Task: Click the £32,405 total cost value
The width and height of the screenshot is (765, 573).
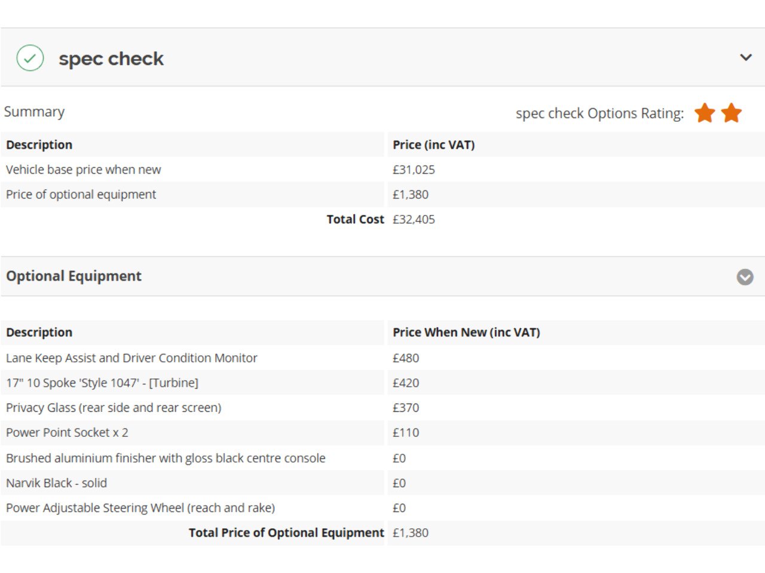Action: click(414, 220)
